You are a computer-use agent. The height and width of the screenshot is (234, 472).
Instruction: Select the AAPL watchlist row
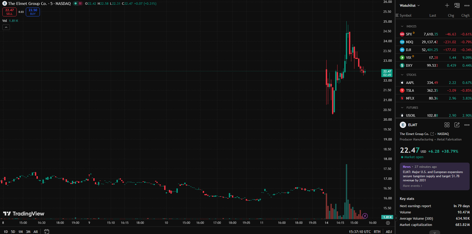click(433, 83)
